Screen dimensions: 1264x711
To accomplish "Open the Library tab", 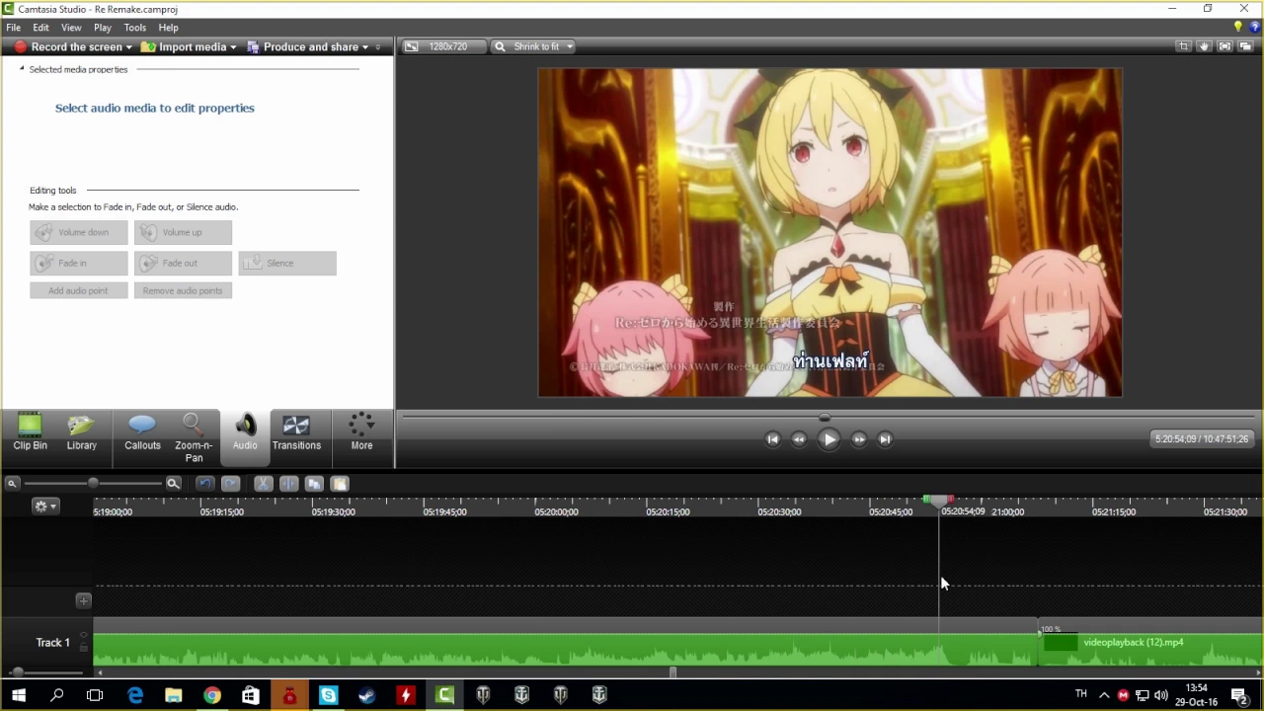I will tap(82, 433).
